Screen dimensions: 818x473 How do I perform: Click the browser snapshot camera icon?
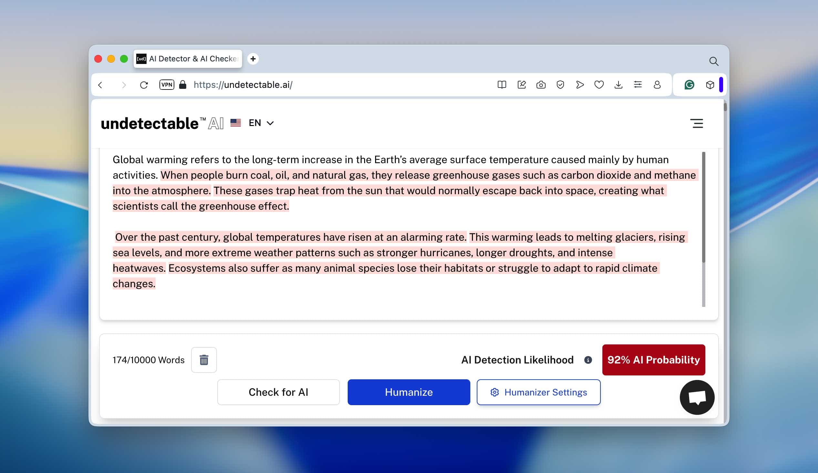[x=541, y=85]
